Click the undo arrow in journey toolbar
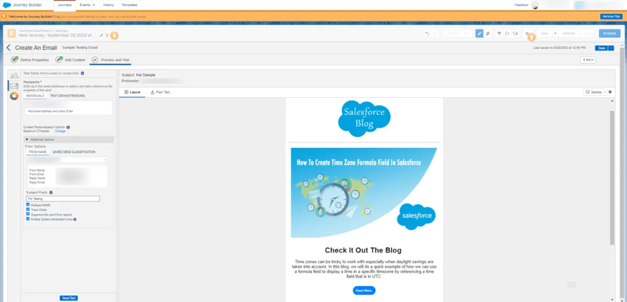This screenshot has width=627, height=302. [427, 34]
